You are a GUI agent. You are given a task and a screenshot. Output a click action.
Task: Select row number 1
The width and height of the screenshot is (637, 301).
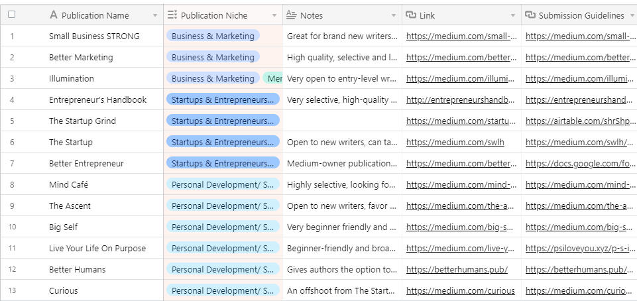pos(11,36)
